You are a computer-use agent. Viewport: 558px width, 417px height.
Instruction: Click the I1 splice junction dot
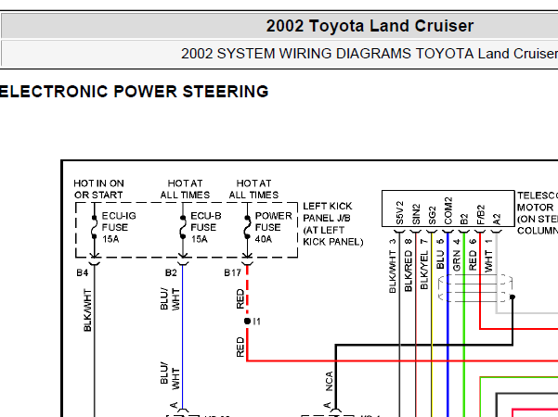point(247,322)
